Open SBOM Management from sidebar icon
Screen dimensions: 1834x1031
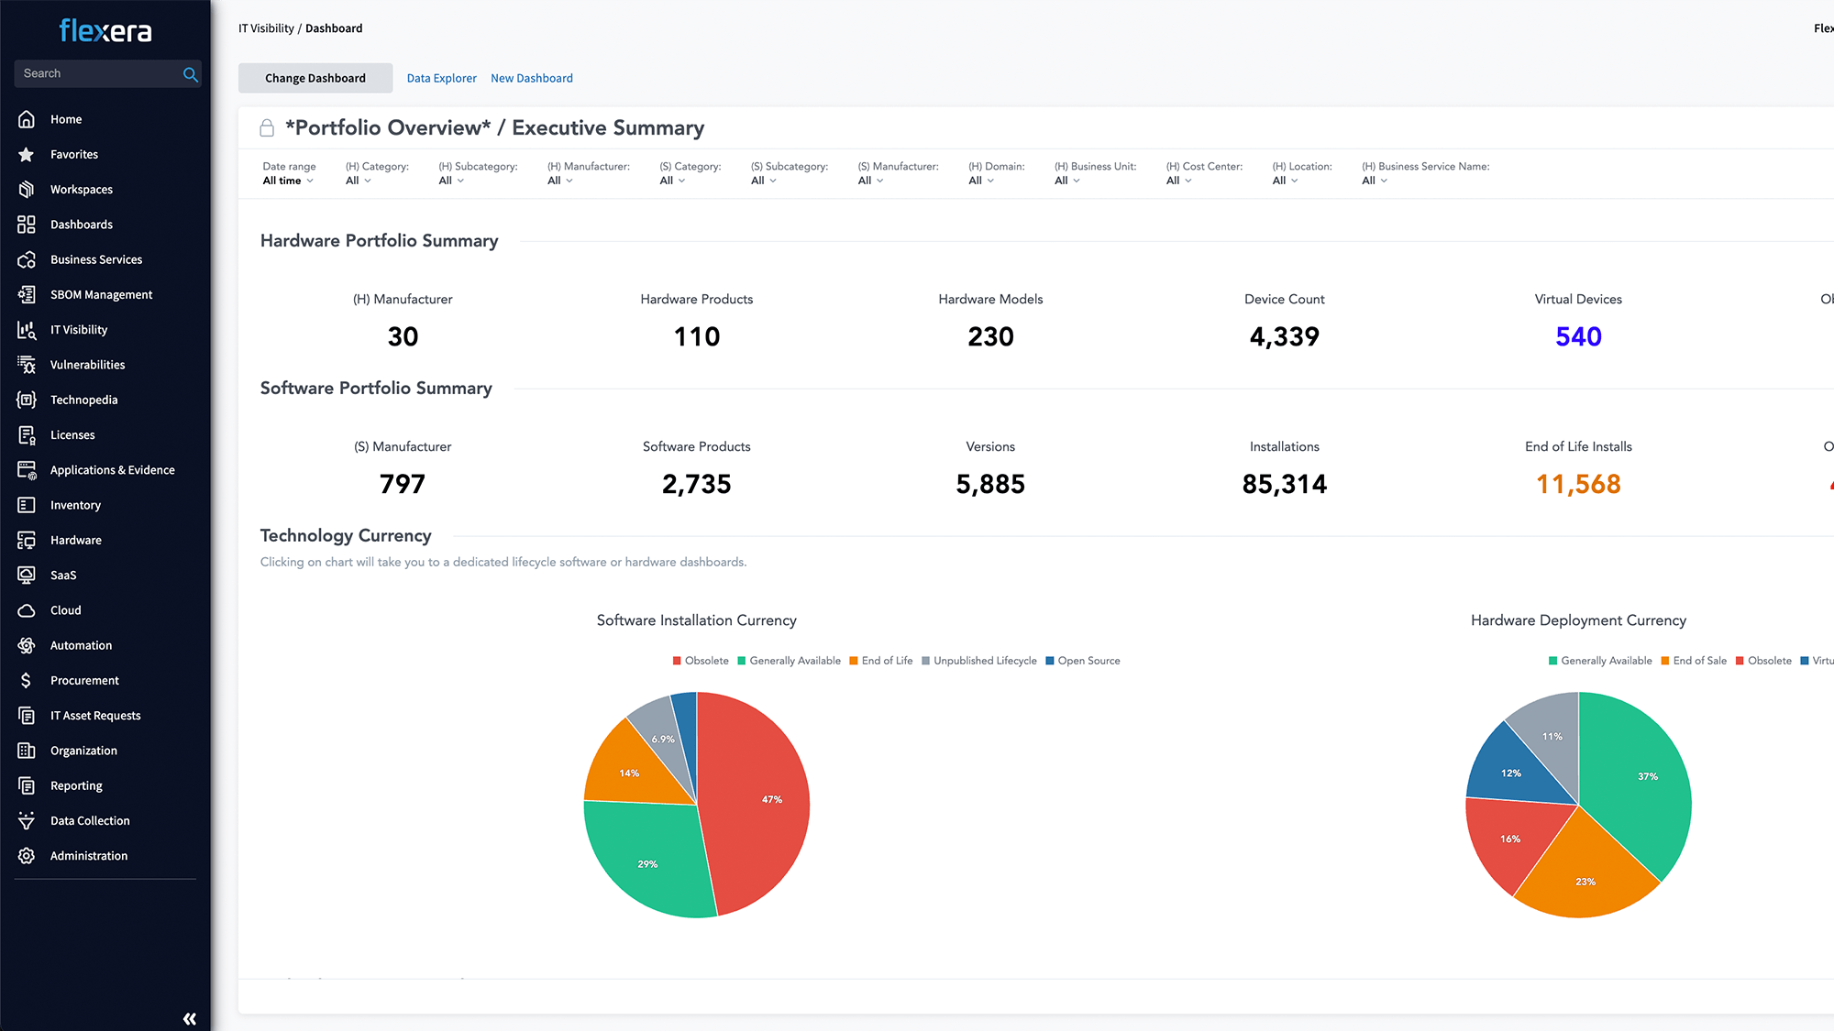(27, 294)
